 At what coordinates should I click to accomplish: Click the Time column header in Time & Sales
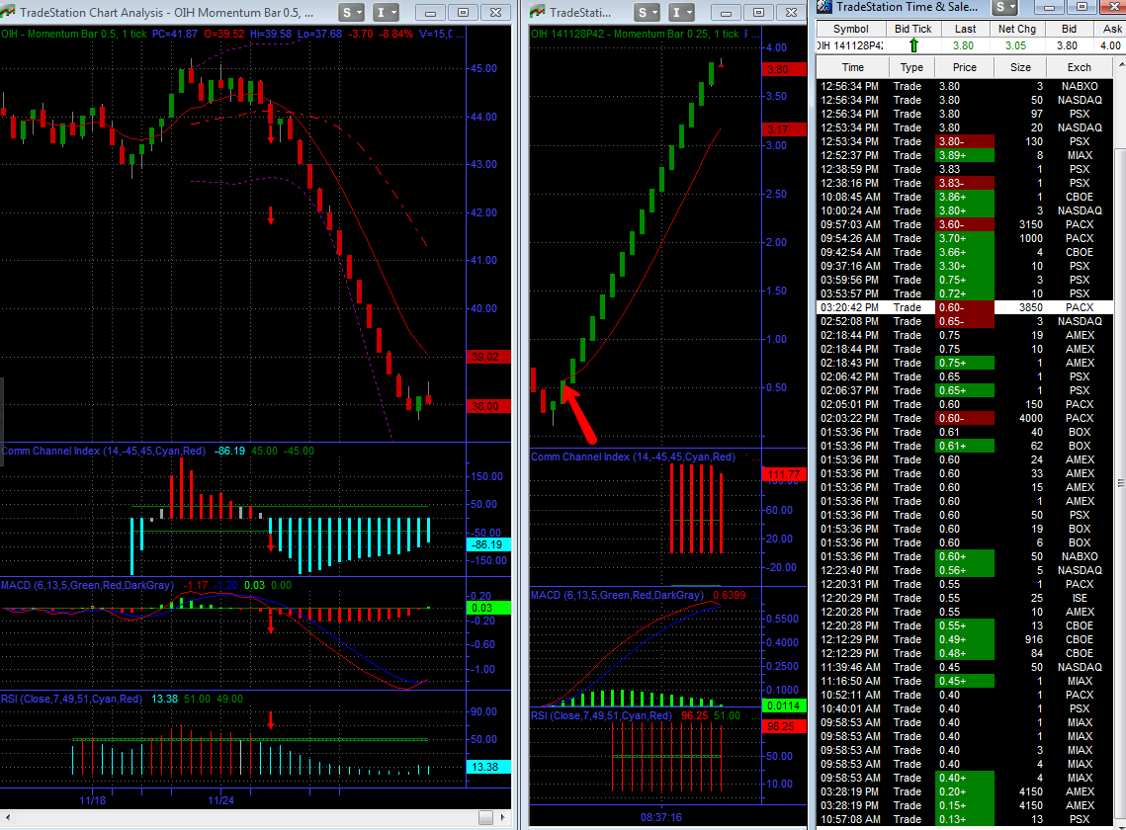click(852, 67)
